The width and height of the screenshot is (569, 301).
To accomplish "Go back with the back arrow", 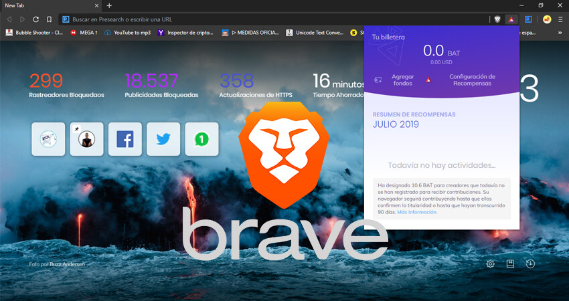I will [9, 19].
